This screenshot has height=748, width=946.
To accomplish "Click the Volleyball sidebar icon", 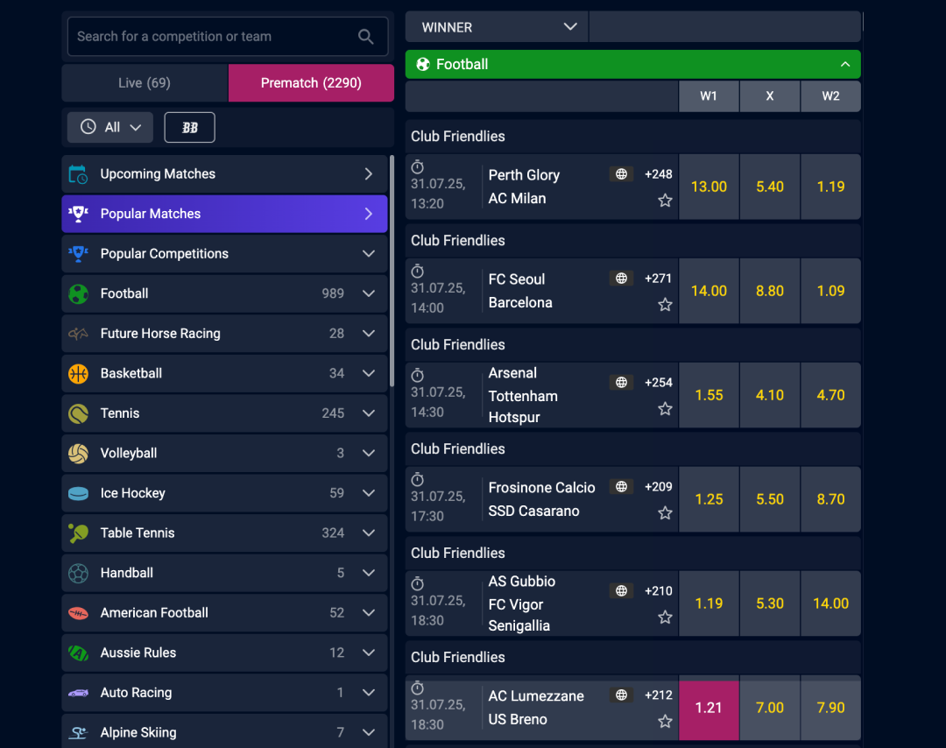I will coord(79,454).
